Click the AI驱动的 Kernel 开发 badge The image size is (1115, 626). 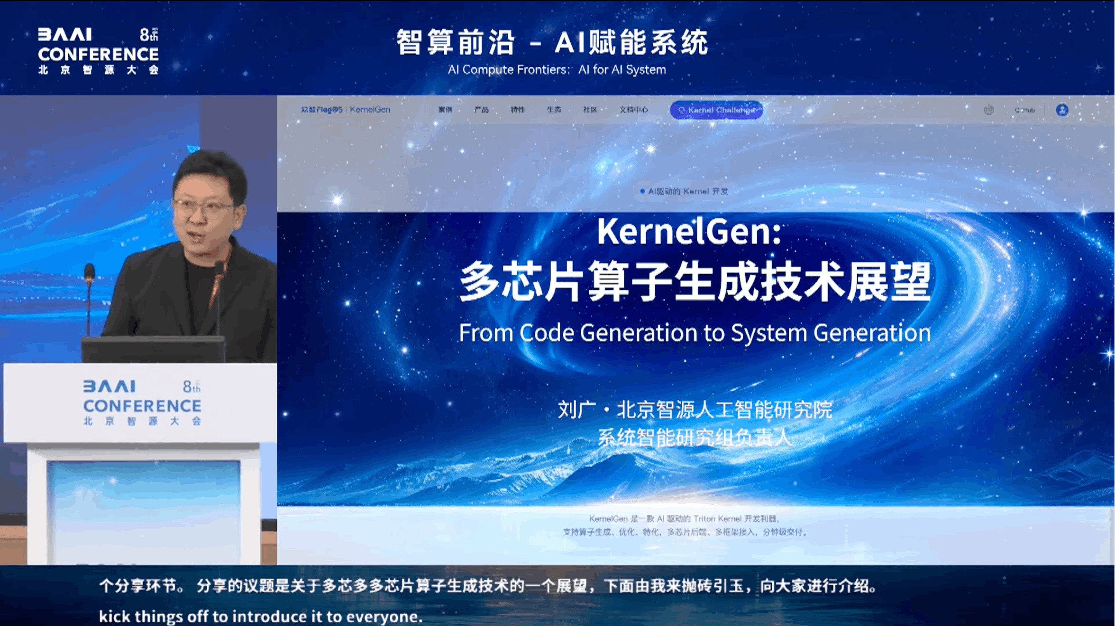pyautogui.click(x=684, y=191)
